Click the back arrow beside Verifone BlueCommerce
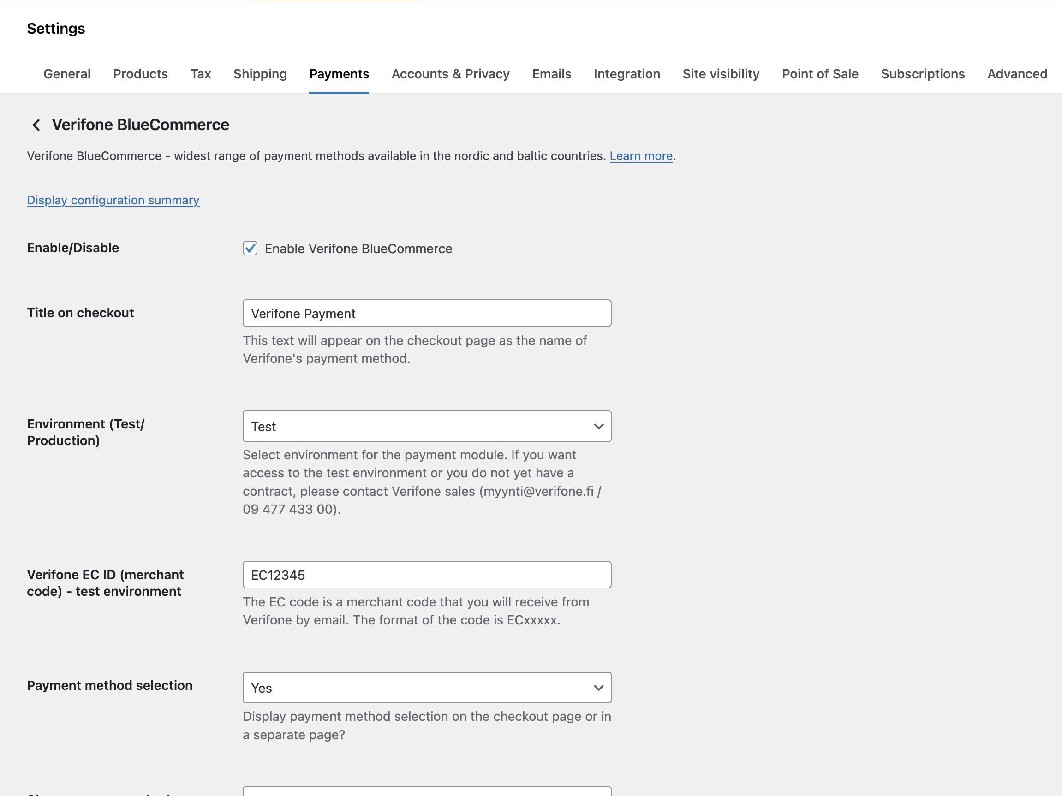The height and width of the screenshot is (796, 1062). [x=36, y=125]
